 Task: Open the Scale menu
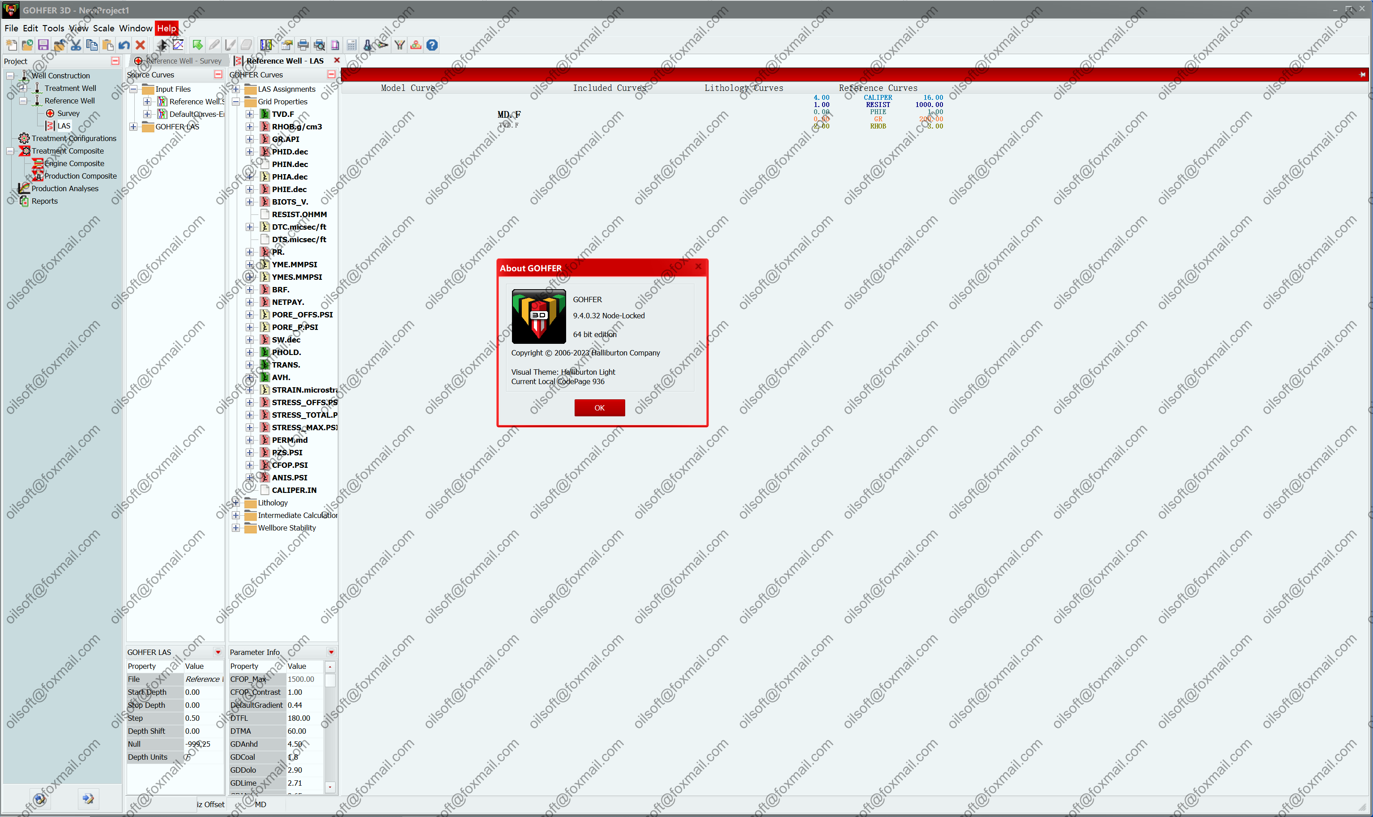coord(103,28)
